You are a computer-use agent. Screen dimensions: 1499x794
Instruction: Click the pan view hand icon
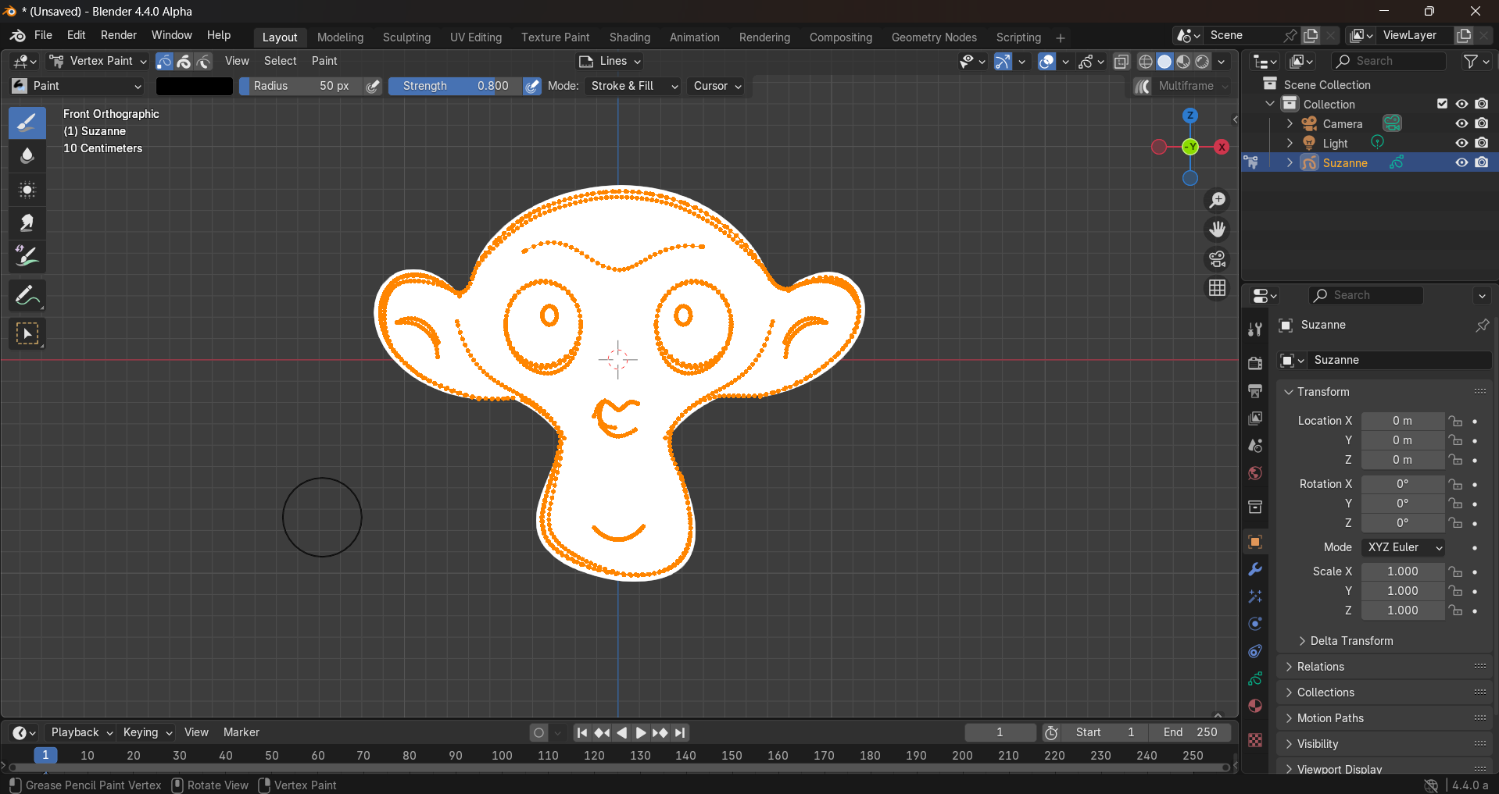tap(1218, 230)
